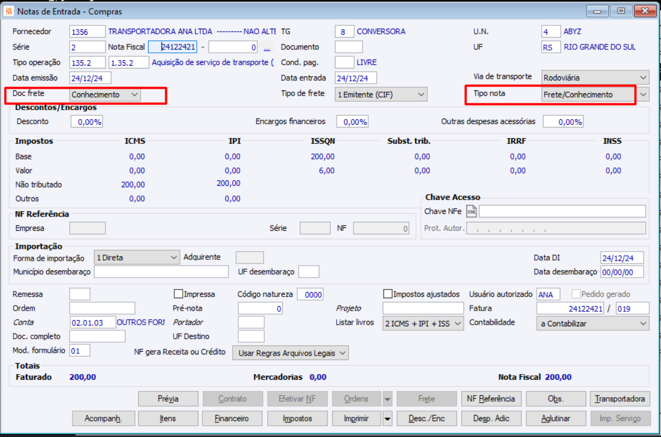
Task: Expand the Via de transporte dropdown
Action: (643, 78)
